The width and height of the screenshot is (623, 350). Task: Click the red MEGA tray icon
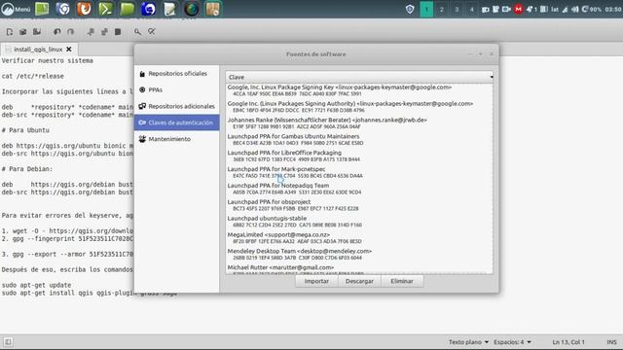pos(518,9)
